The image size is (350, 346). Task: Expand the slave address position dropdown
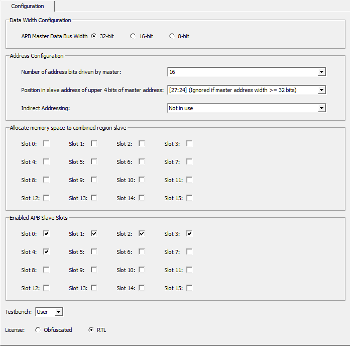322,90
